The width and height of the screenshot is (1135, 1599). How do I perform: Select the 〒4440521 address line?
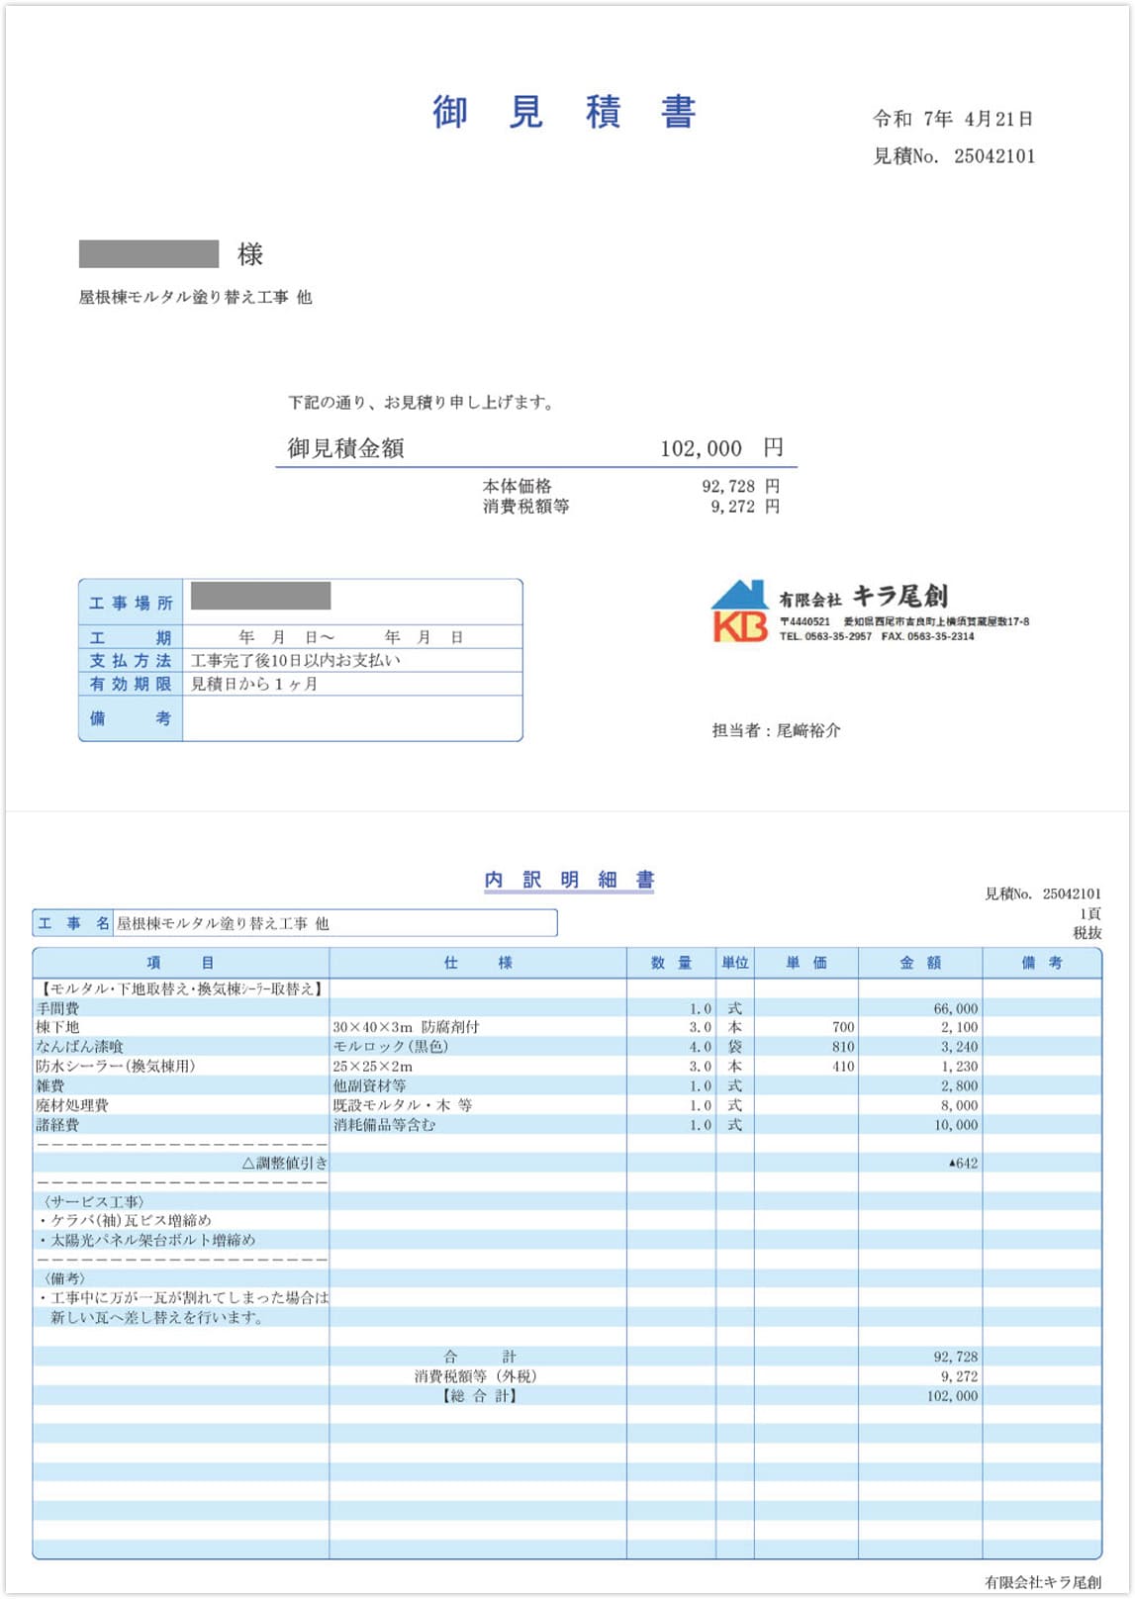(x=904, y=622)
